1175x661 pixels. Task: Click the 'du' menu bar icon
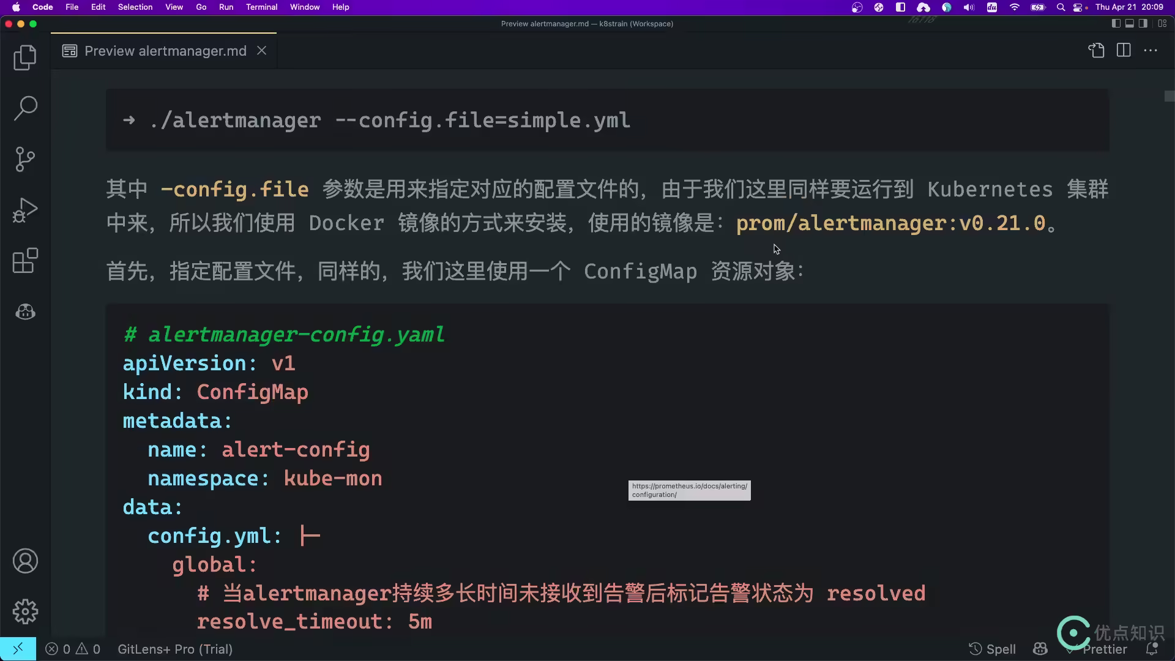pyautogui.click(x=992, y=7)
